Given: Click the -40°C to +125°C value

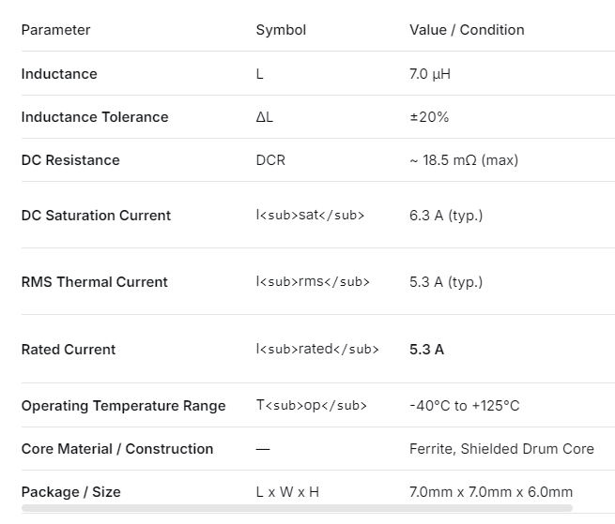Looking at the screenshot, I should click(x=464, y=406).
